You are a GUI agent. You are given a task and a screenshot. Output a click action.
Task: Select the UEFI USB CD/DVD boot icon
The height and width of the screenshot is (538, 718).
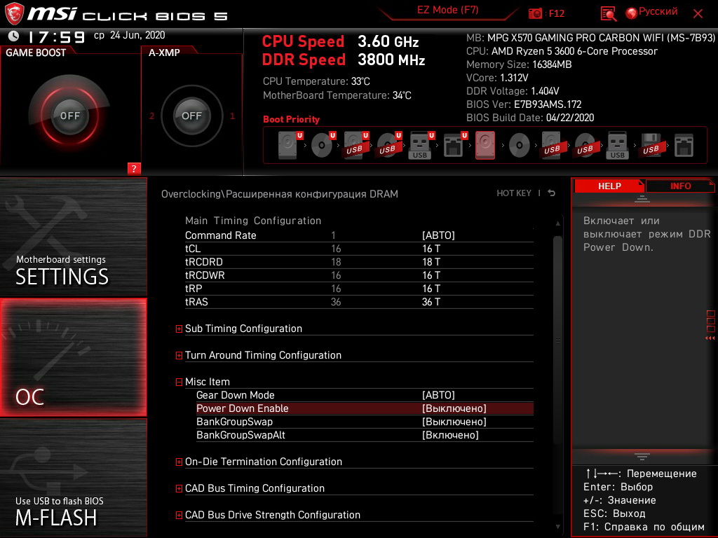click(389, 145)
